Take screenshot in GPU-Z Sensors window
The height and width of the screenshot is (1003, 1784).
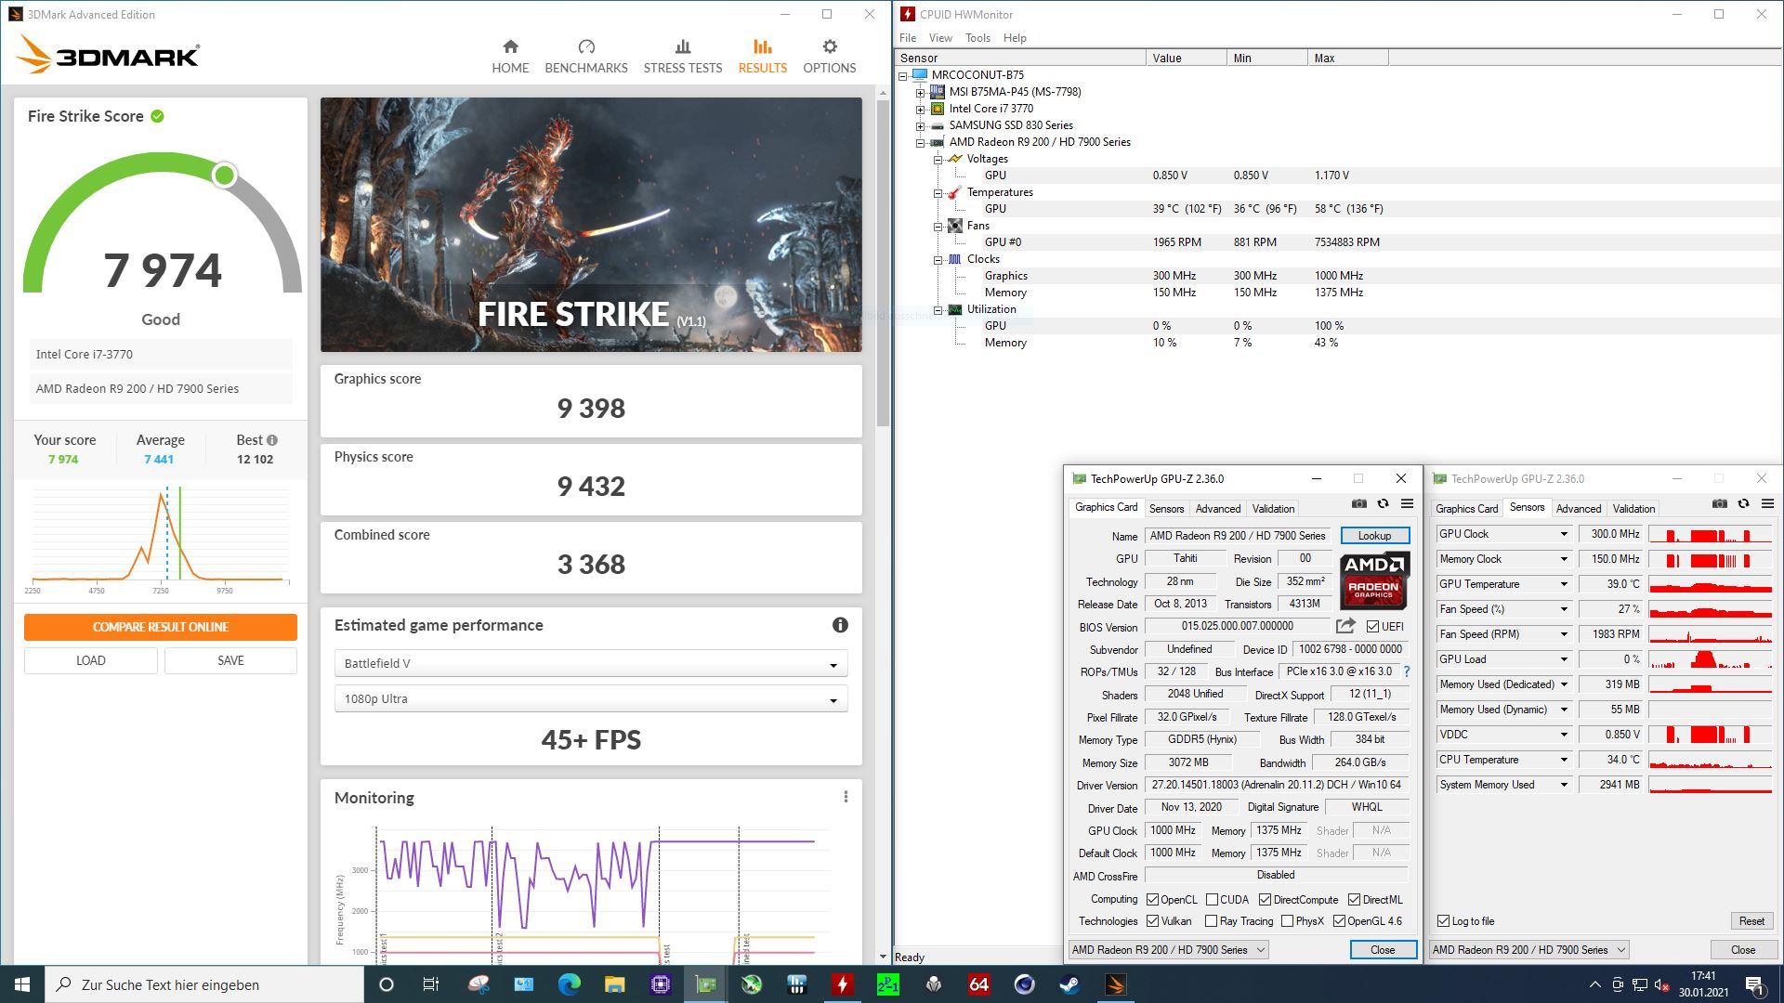tap(1720, 503)
